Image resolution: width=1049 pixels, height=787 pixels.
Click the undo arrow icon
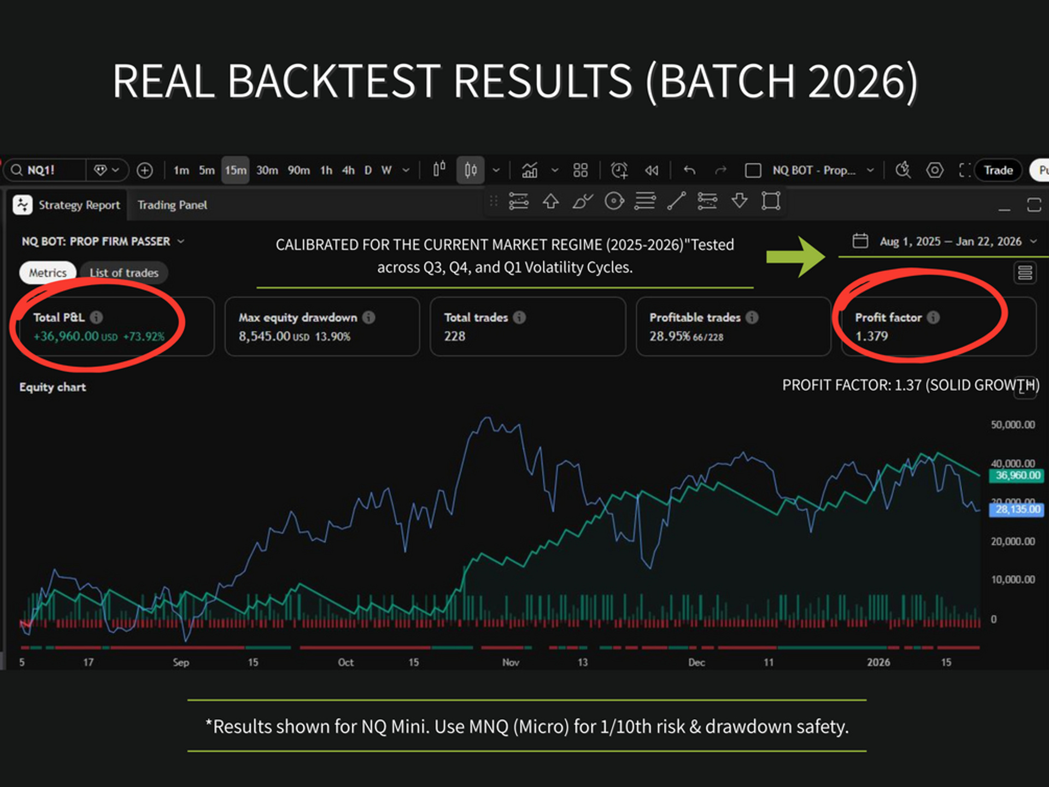pos(689,171)
